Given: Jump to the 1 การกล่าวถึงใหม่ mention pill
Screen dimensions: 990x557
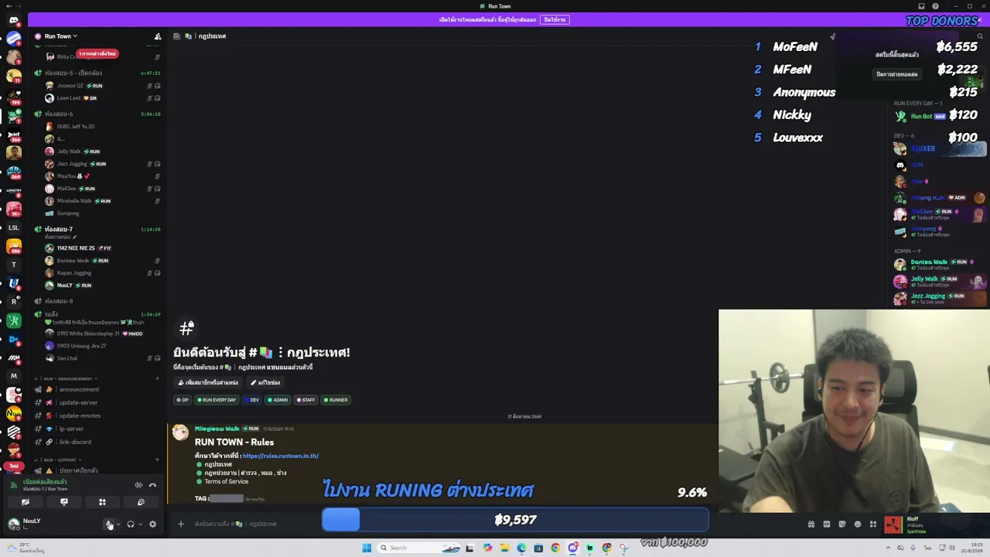Looking at the screenshot, I should coord(97,54).
